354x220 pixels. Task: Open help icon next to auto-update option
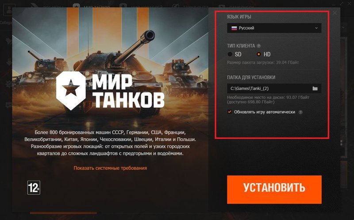[x=300, y=112]
